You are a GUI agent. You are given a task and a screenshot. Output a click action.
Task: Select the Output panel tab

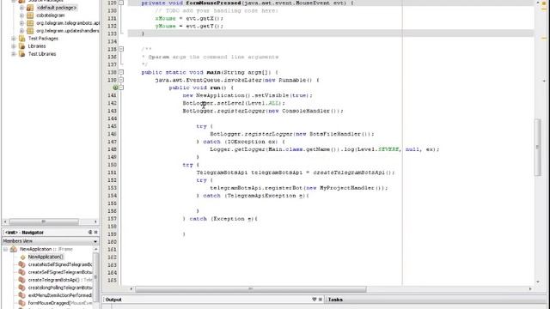113,300
